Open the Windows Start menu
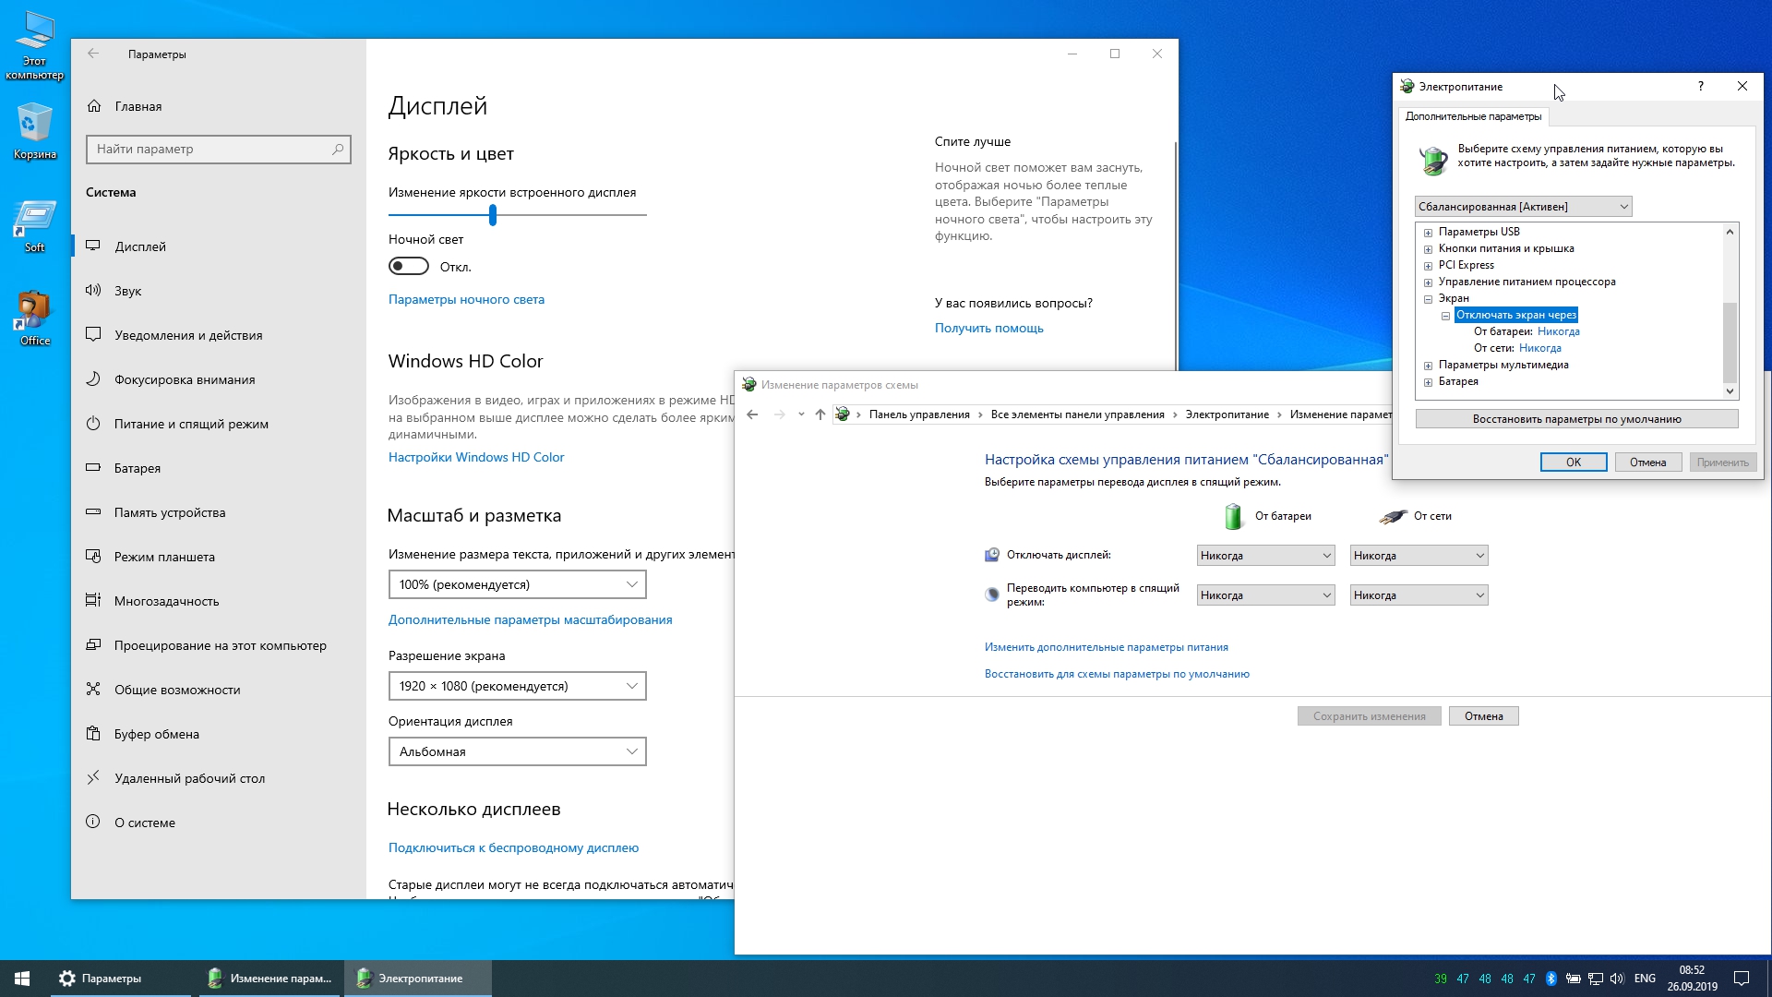Image resolution: width=1772 pixels, height=997 pixels. (x=22, y=979)
